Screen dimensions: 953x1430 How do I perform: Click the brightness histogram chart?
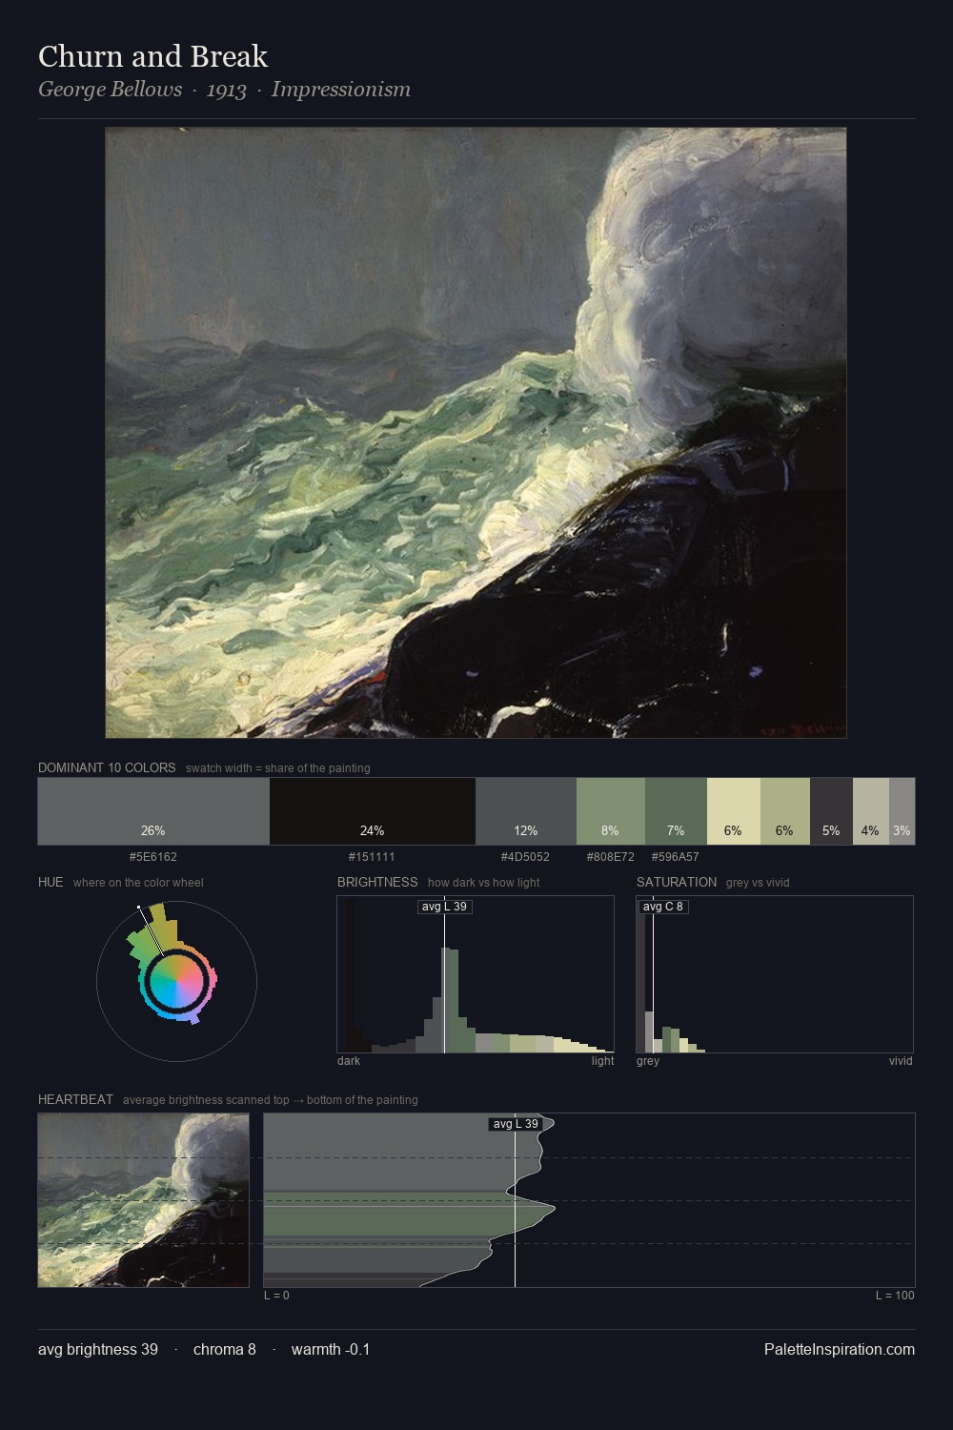pos(476,974)
